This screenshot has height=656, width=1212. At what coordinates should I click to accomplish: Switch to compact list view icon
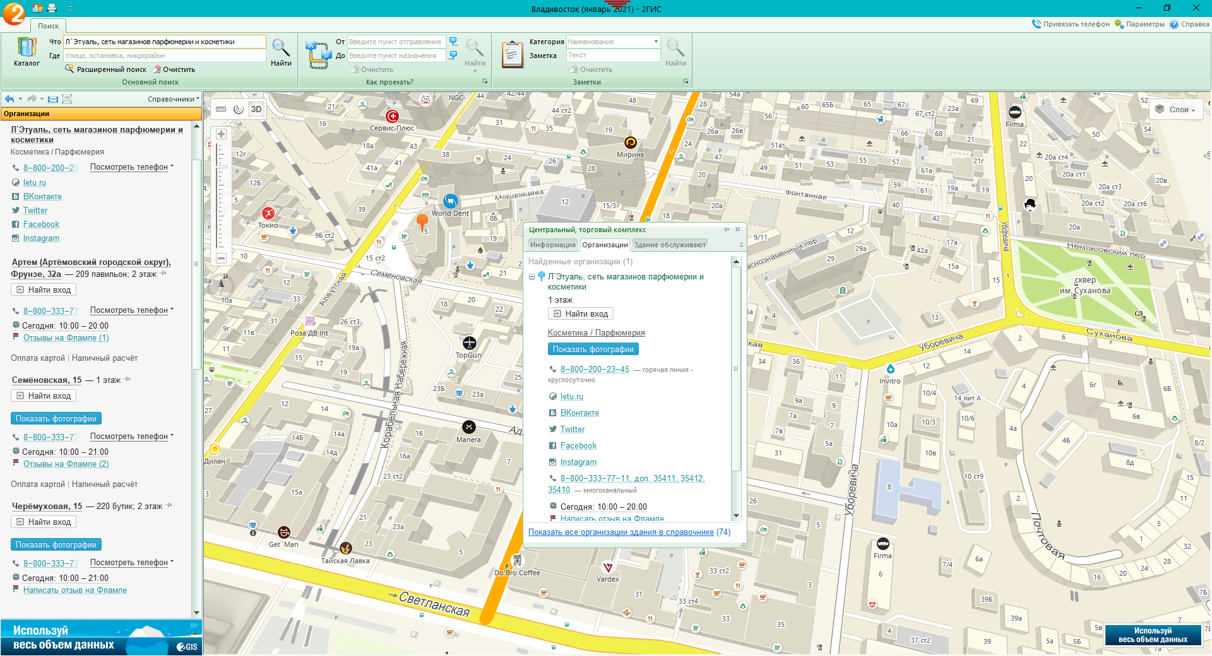[53, 99]
